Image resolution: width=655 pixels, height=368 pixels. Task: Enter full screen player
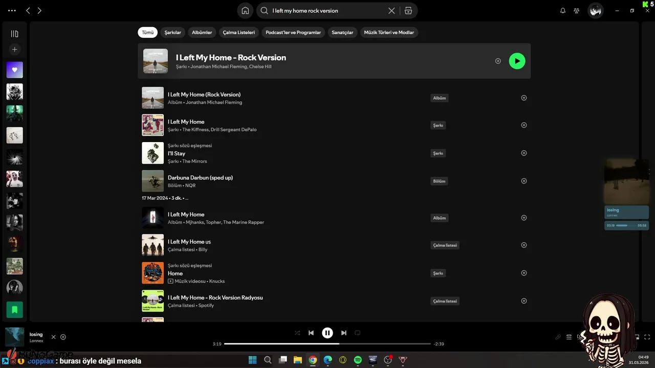pyautogui.click(x=647, y=337)
